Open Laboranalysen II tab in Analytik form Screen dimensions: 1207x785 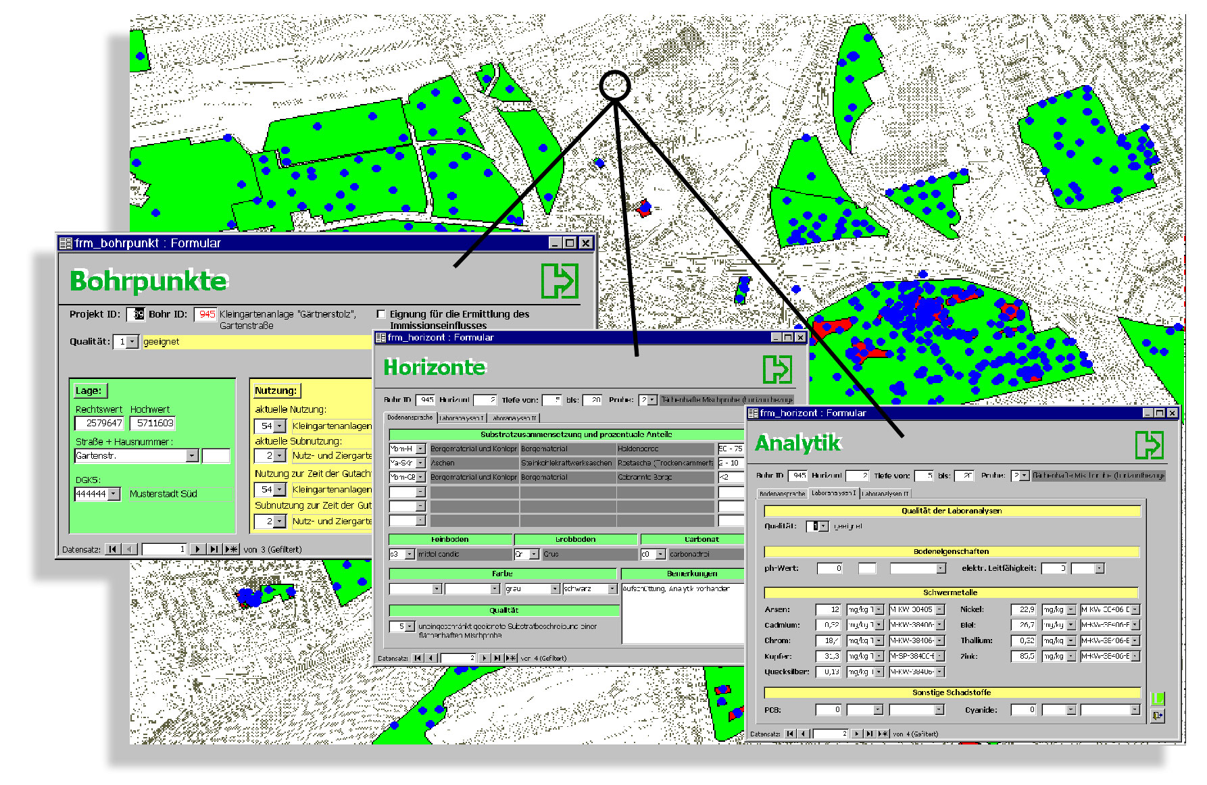pyautogui.click(x=885, y=494)
